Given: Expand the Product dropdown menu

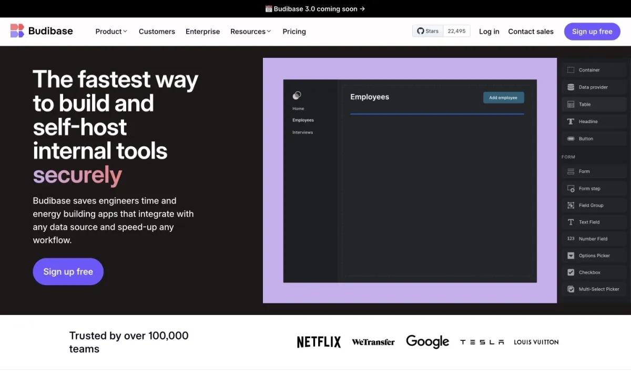Looking at the screenshot, I should 111,32.
